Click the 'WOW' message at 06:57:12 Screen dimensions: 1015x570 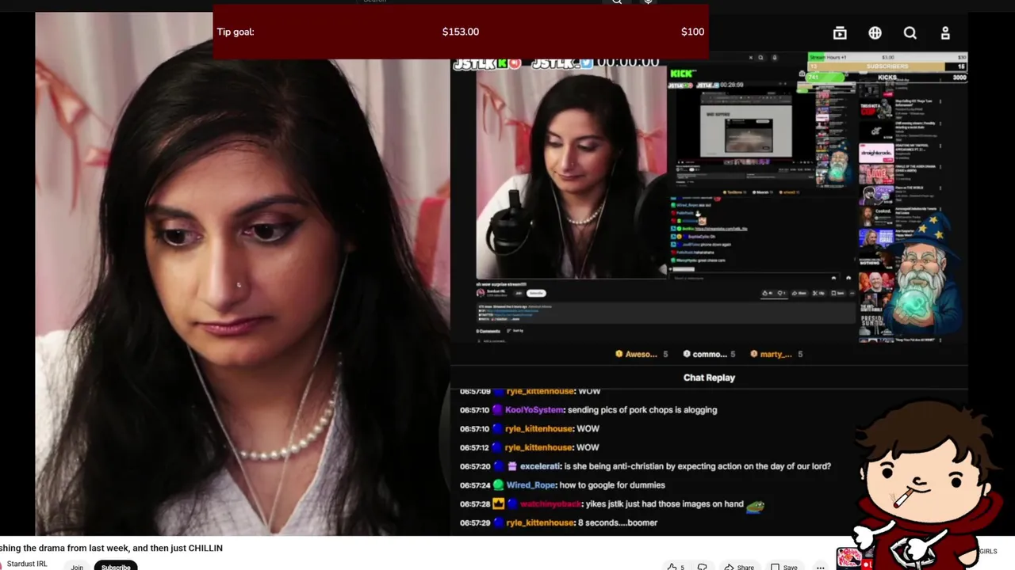coord(588,447)
